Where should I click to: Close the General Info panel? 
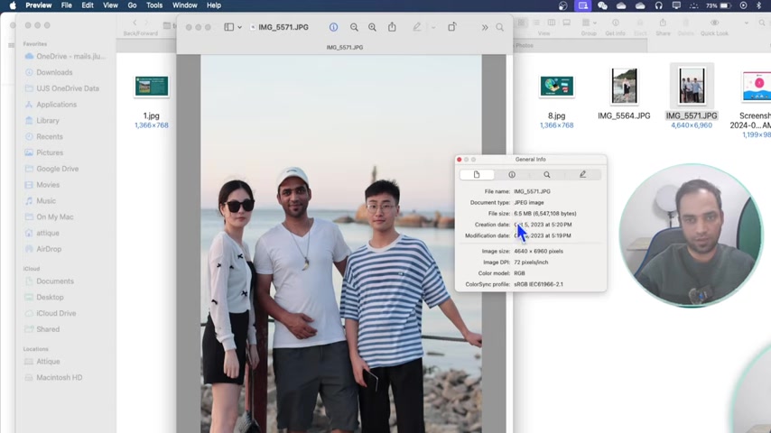pos(460,160)
